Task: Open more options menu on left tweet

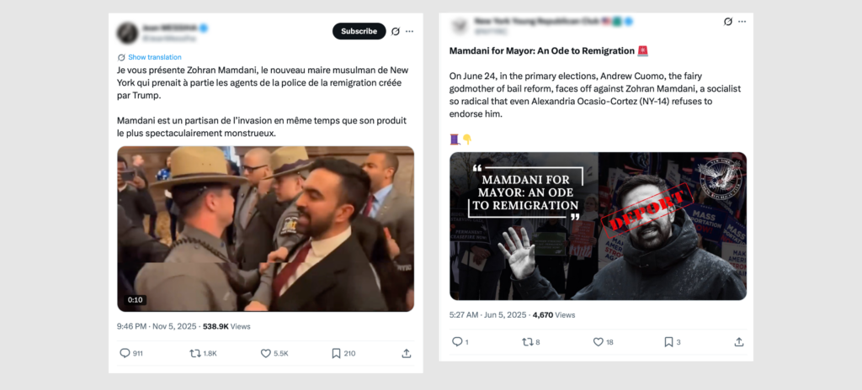Action: [410, 31]
